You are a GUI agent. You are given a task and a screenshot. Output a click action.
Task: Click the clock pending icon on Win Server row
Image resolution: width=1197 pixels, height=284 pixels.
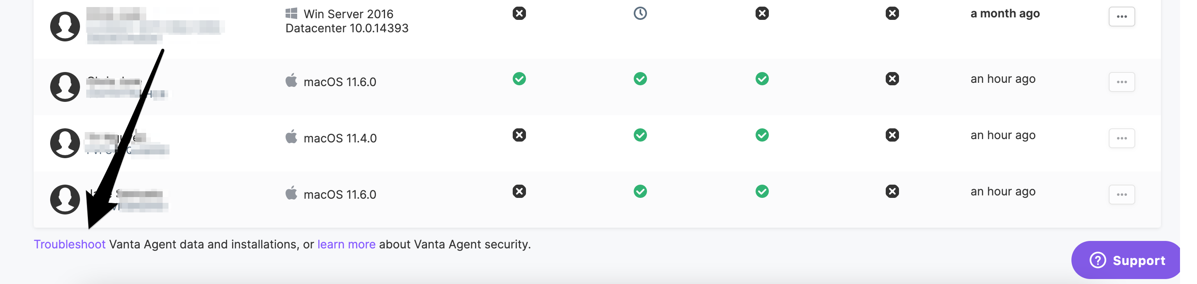640,14
